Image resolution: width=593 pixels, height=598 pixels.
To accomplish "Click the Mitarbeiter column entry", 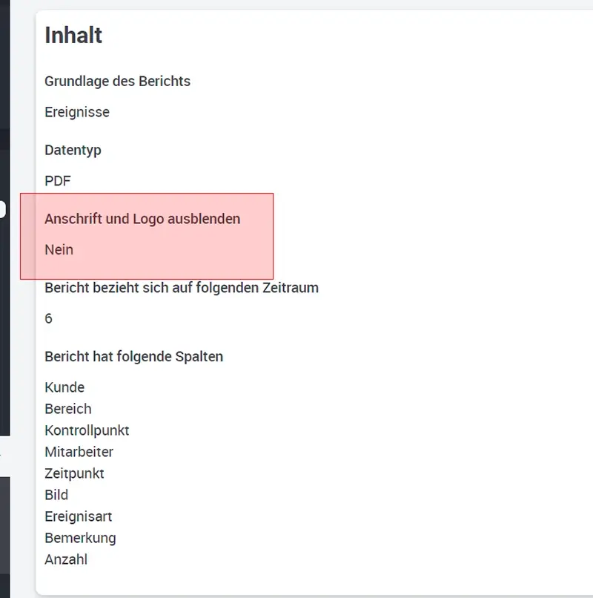I will (79, 452).
